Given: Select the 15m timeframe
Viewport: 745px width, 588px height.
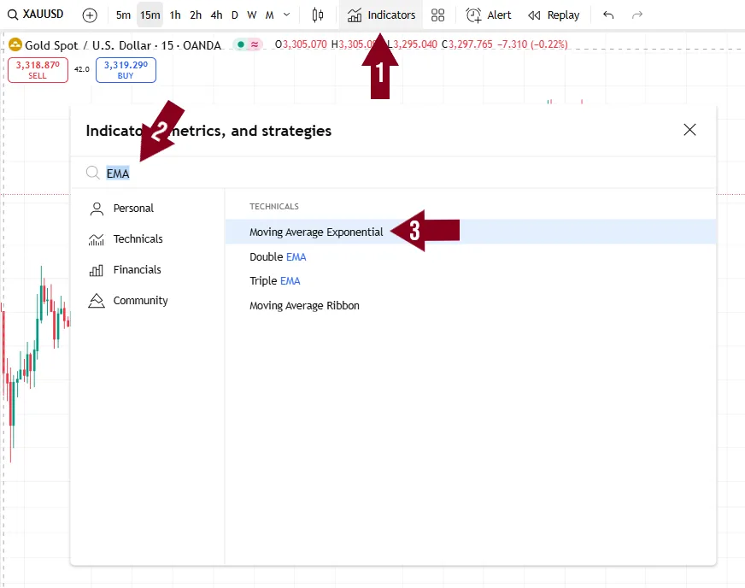Looking at the screenshot, I should click(x=150, y=15).
